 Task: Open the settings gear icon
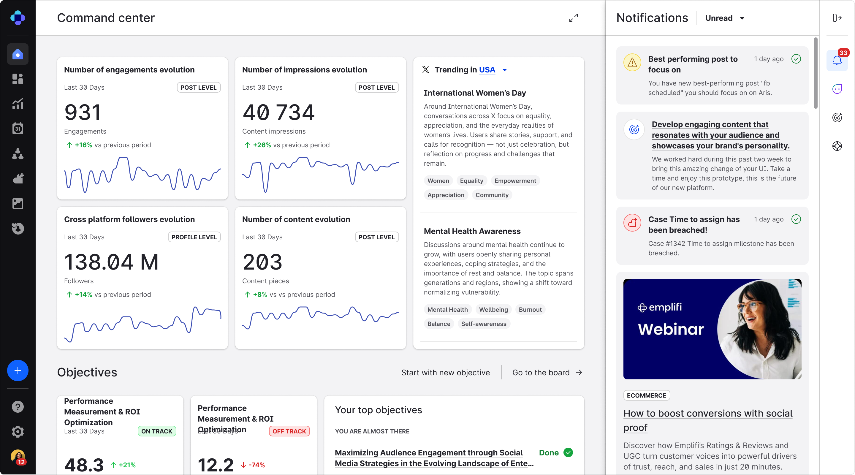point(18,432)
